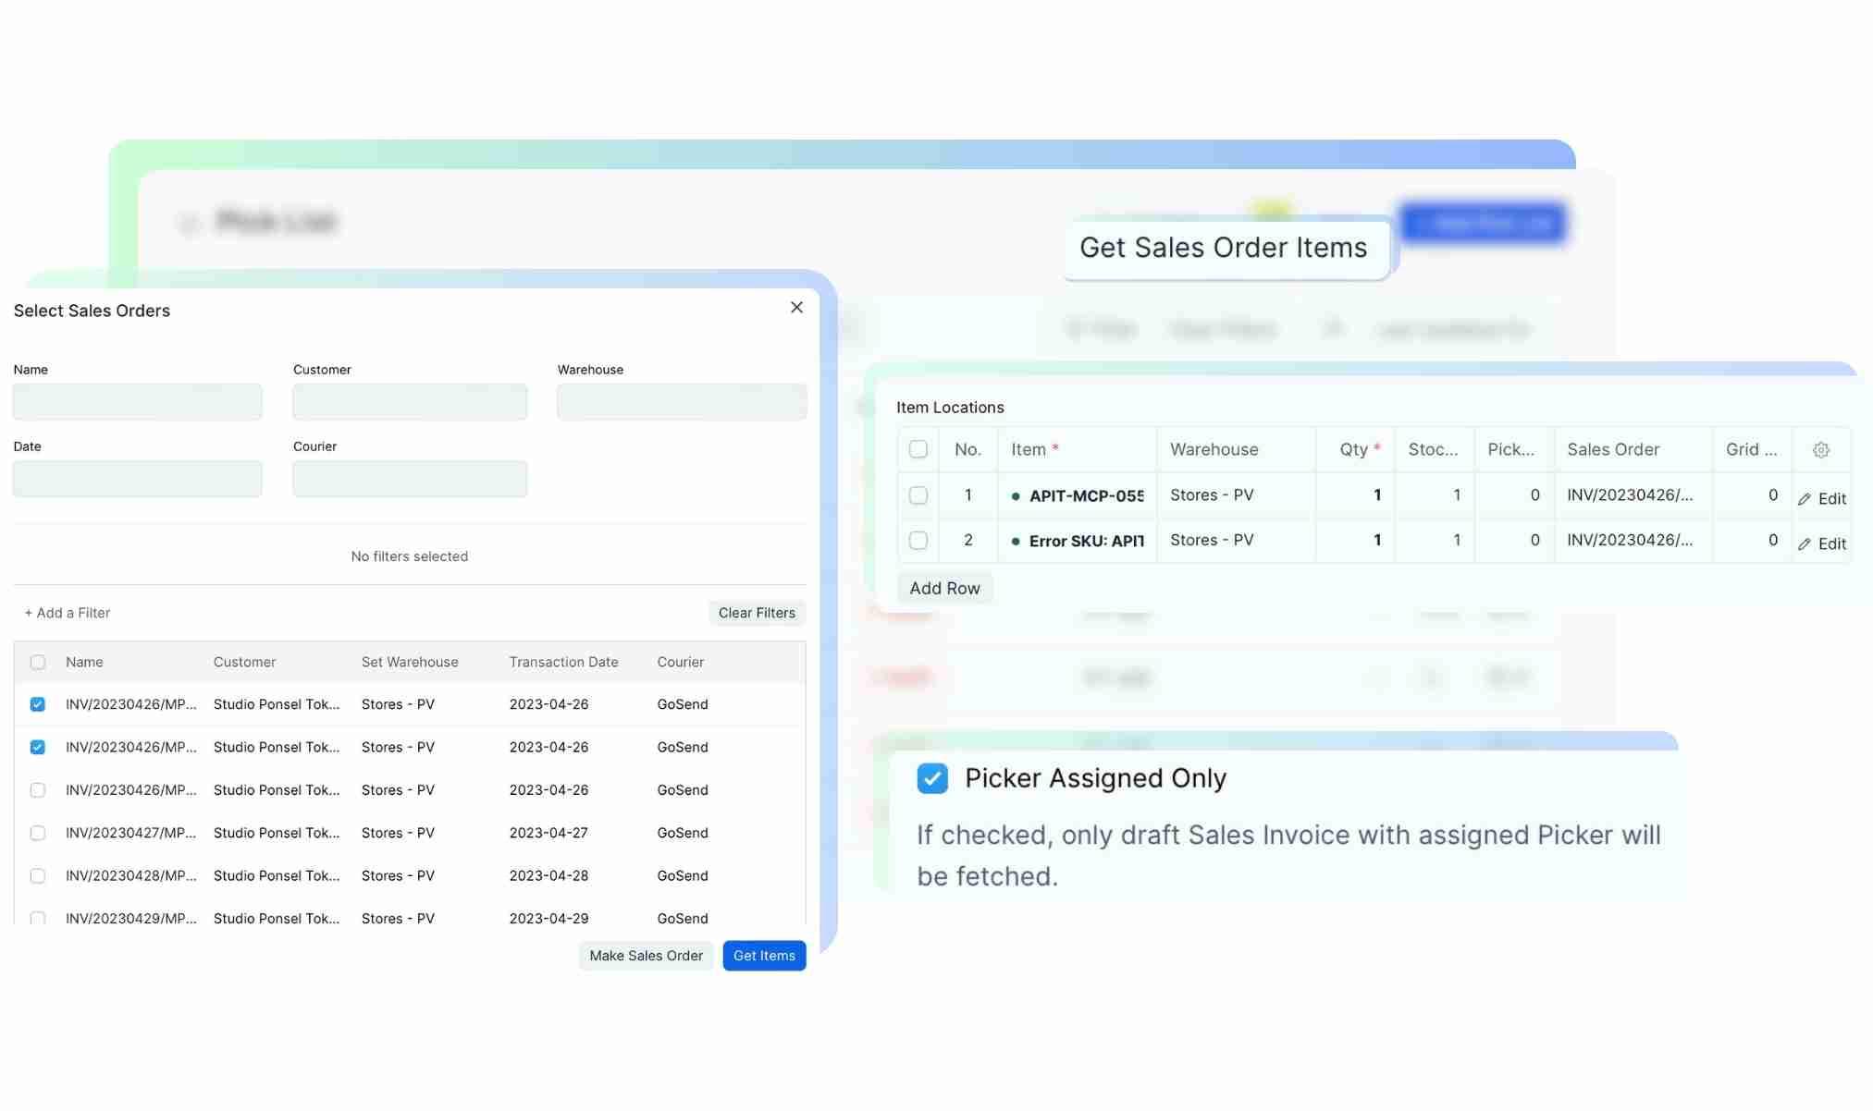Select all rows in Item Locations table
This screenshot has width=1873, height=1111.
pyautogui.click(x=918, y=449)
